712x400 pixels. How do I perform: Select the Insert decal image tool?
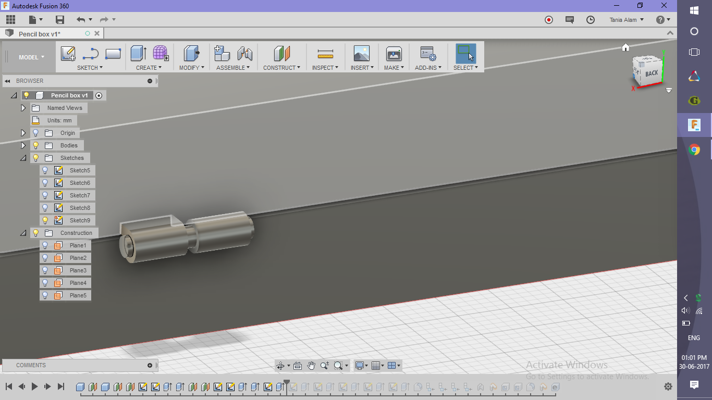362,54
